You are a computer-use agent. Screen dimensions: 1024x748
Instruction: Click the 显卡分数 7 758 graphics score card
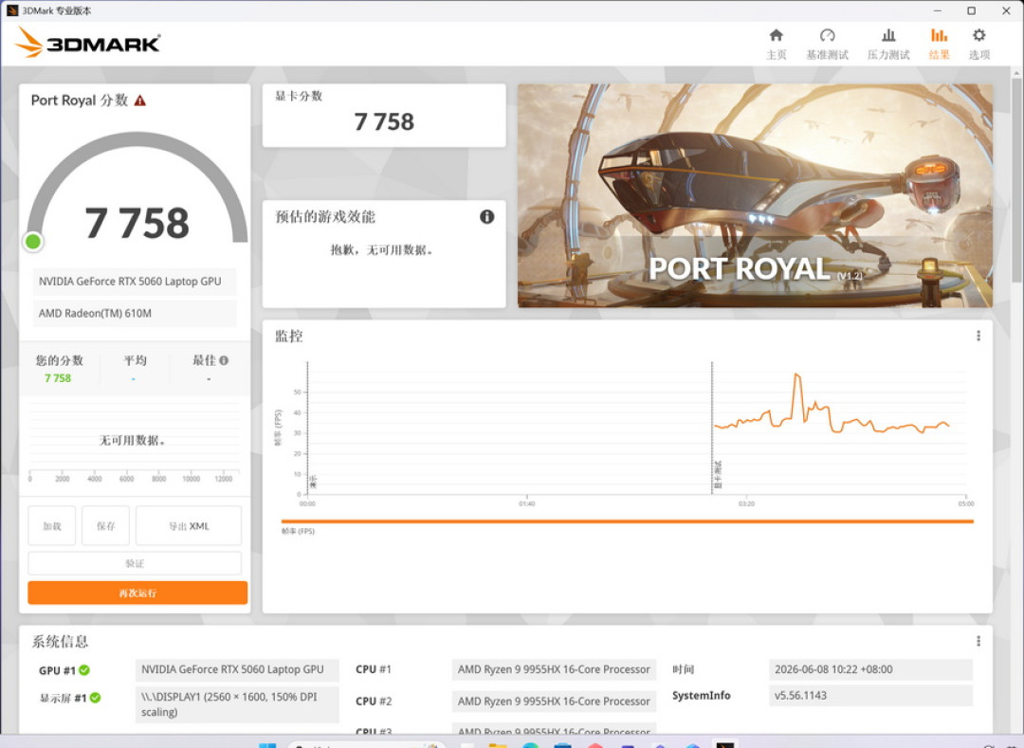pos(384,116)
